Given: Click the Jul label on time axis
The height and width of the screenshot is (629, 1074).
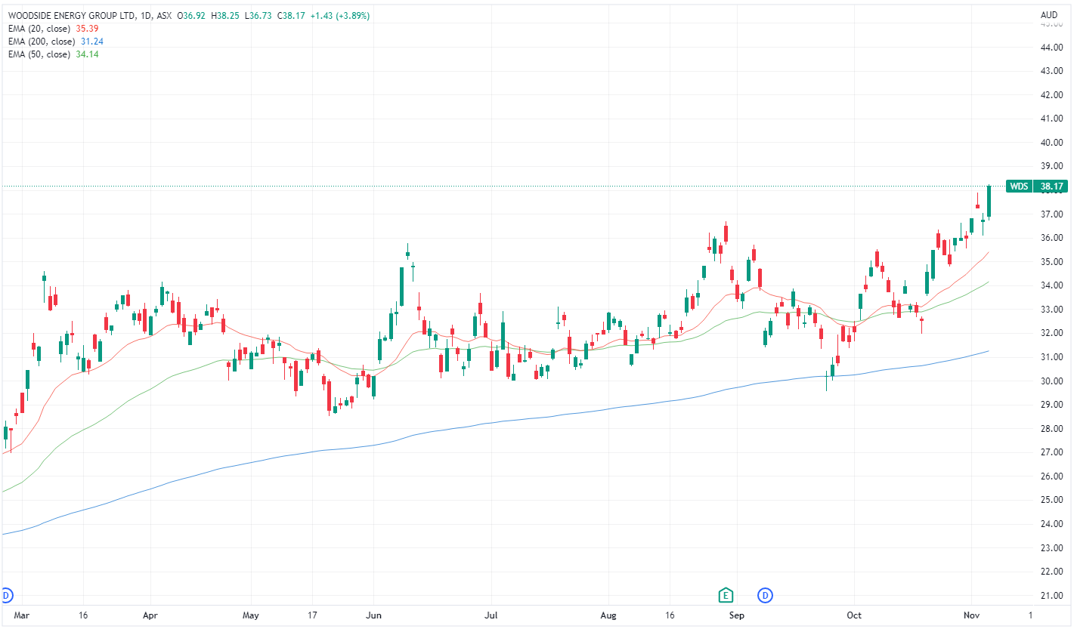Looking at the screenshot, I should click(491, 615).
